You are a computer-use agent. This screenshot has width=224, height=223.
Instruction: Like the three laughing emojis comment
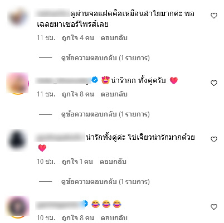click(214, 206)
